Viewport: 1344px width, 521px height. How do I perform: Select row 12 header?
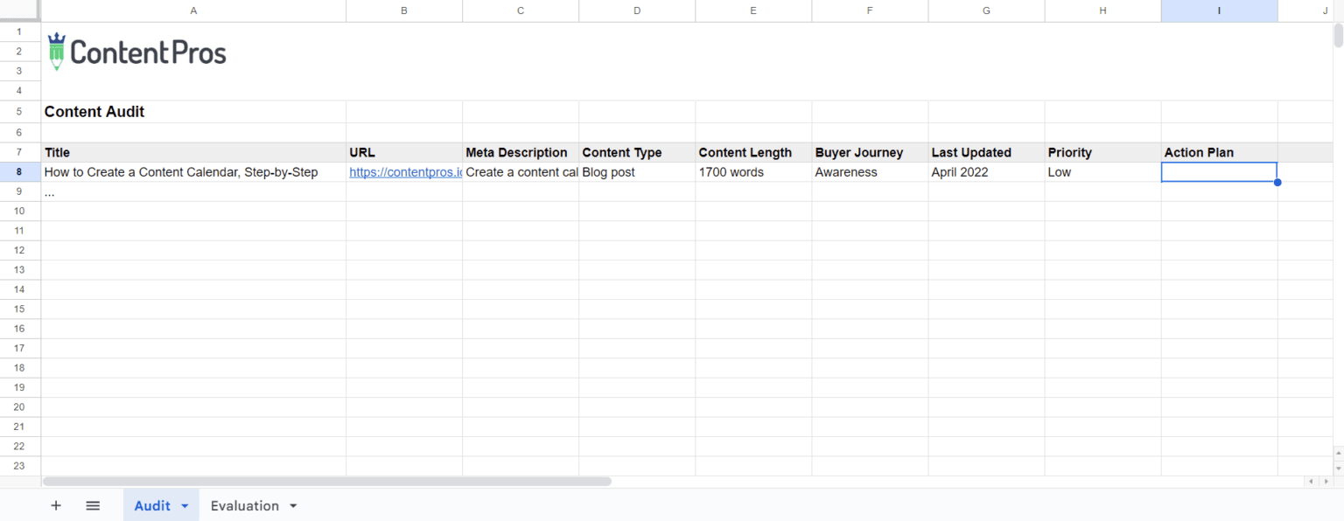coord(20,250)
